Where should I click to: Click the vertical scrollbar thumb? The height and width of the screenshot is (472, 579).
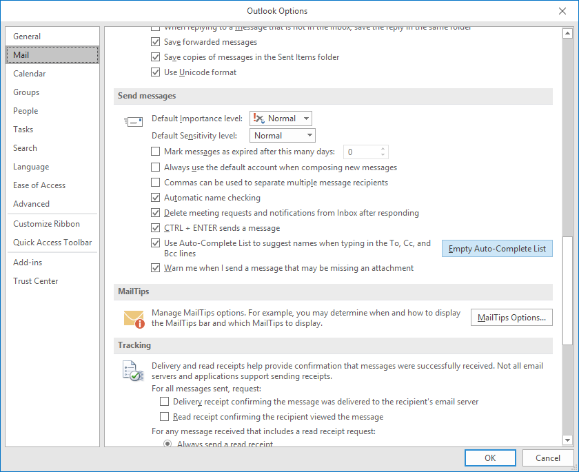(x=567, y=291)
